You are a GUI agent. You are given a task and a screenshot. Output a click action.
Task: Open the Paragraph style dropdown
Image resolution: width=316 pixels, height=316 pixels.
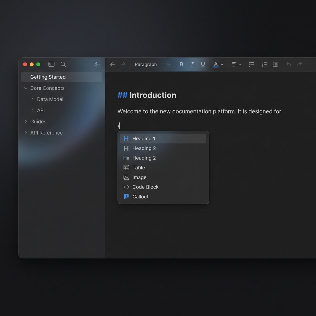(152, 64)
